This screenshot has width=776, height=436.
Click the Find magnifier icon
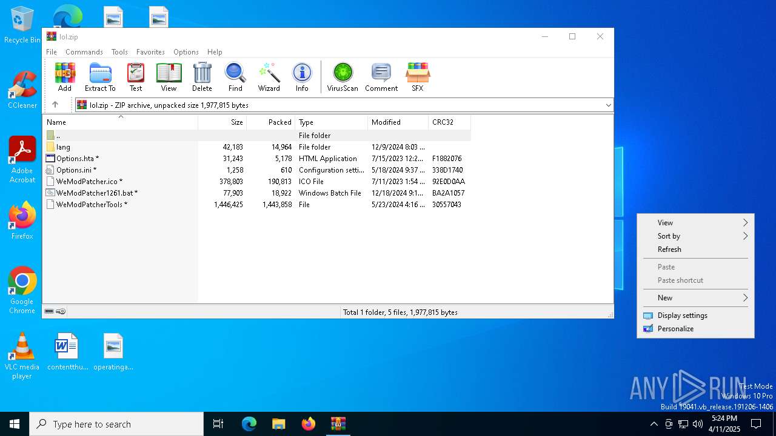[235, 77]
